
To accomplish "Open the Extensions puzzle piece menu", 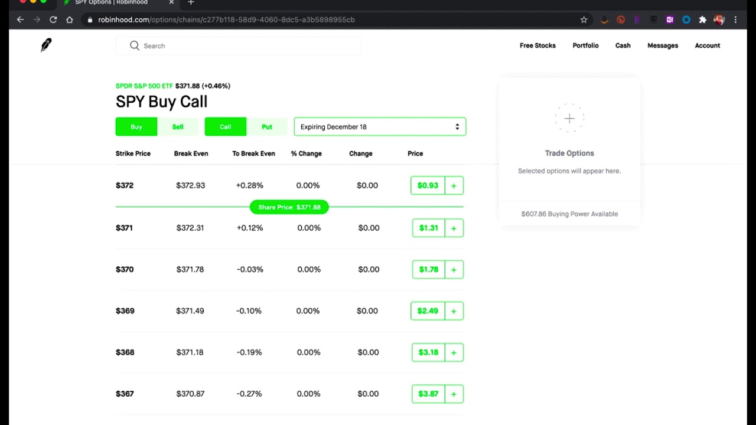I will pos(702,19).
